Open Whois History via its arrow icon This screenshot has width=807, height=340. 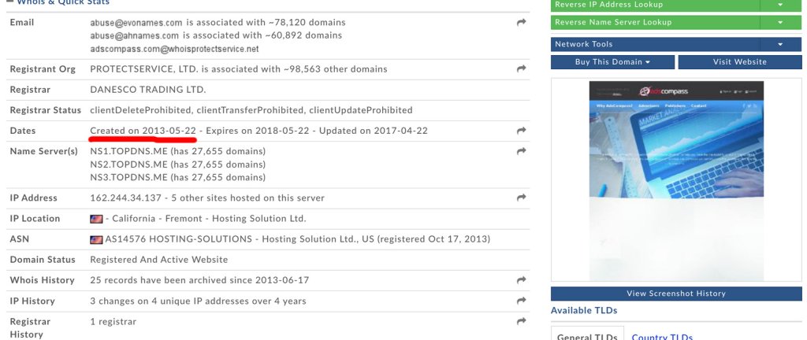tap(521, 280)
